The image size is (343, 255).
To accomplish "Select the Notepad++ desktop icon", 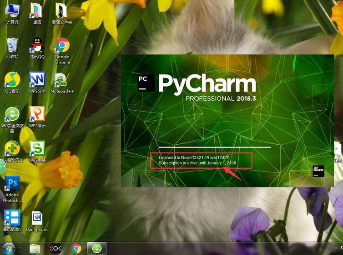I will [62, 83].
